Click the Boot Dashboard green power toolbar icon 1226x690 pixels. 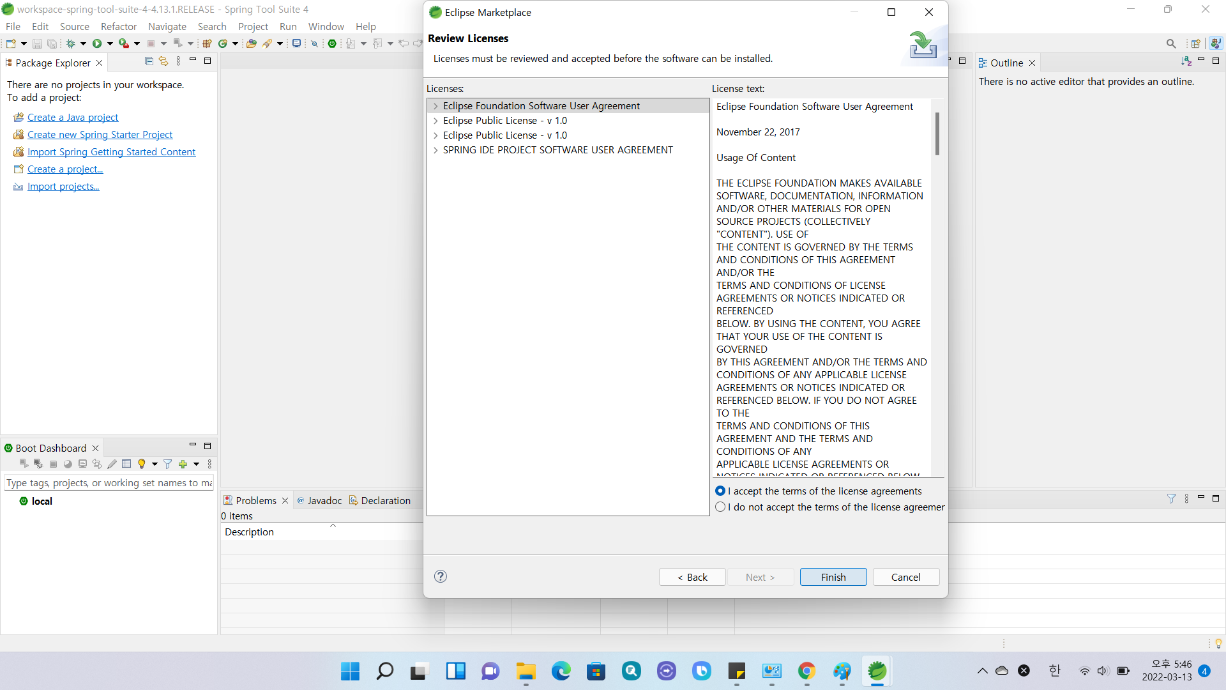coord(332,43)
